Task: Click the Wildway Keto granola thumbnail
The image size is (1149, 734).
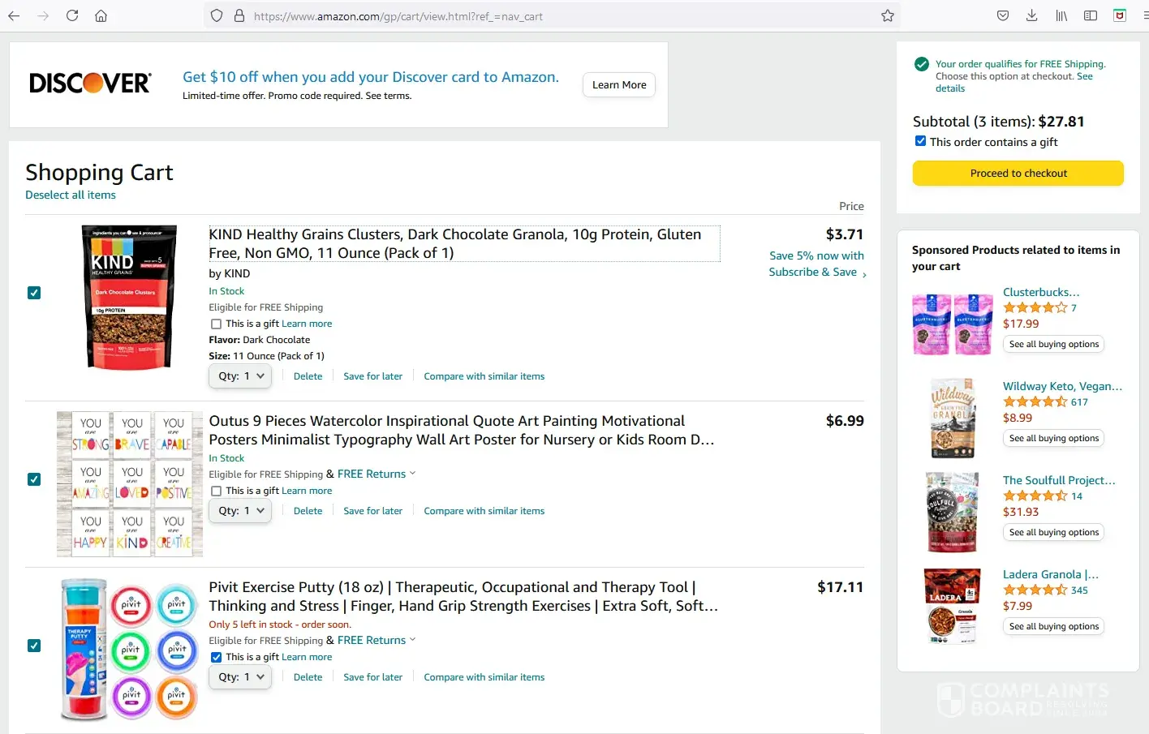Action: click(x=953, y=419)
